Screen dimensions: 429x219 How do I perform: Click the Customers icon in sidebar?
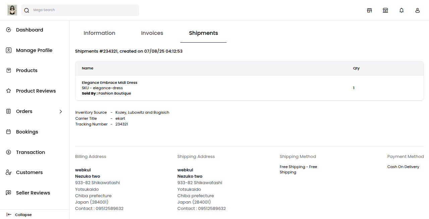9,172
